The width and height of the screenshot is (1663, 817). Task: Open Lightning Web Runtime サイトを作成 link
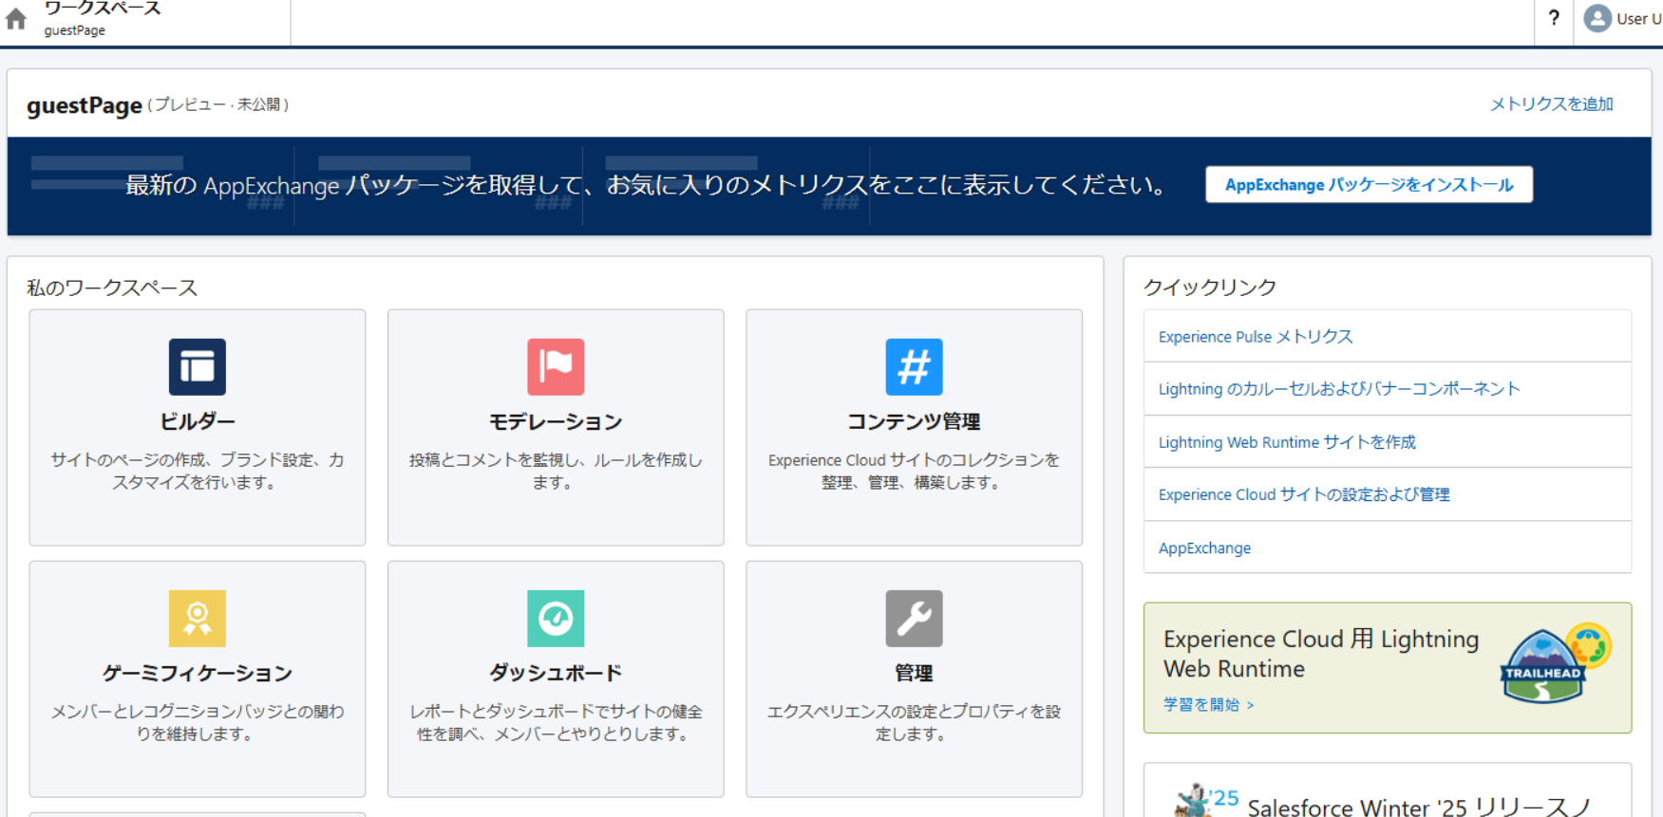1286,442
